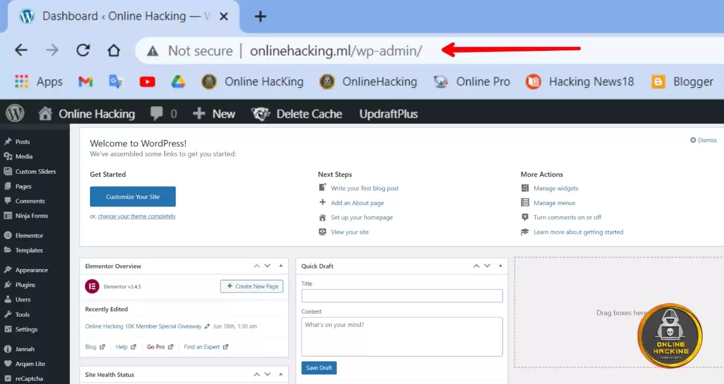This screenshot has width=724, height=384.
Task: Click the Quick Draft Title field
Action: (402, 296)
